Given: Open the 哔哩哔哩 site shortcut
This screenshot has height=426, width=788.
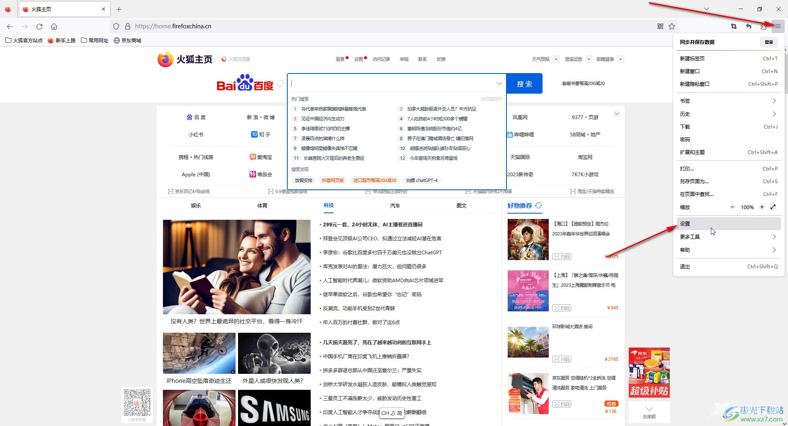Looking at the screenshot, I should pyautogui.click(x=520, y=134).
